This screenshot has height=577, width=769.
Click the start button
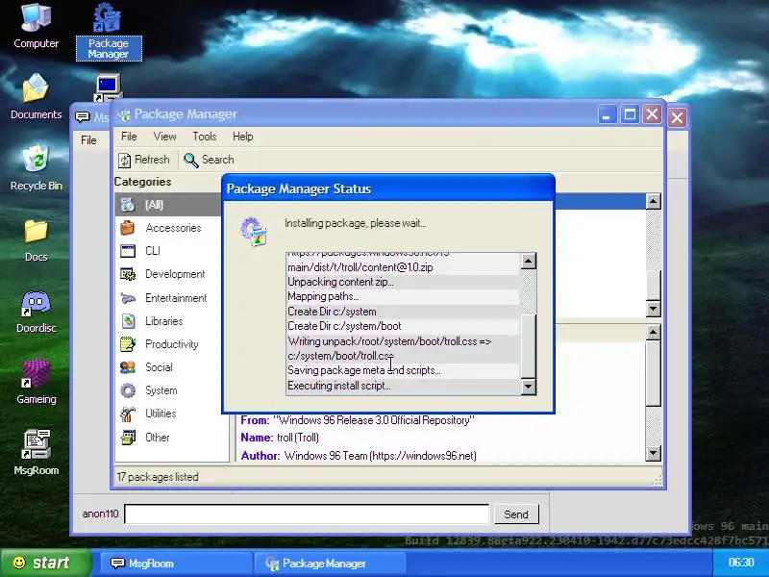tap(45, 563)
